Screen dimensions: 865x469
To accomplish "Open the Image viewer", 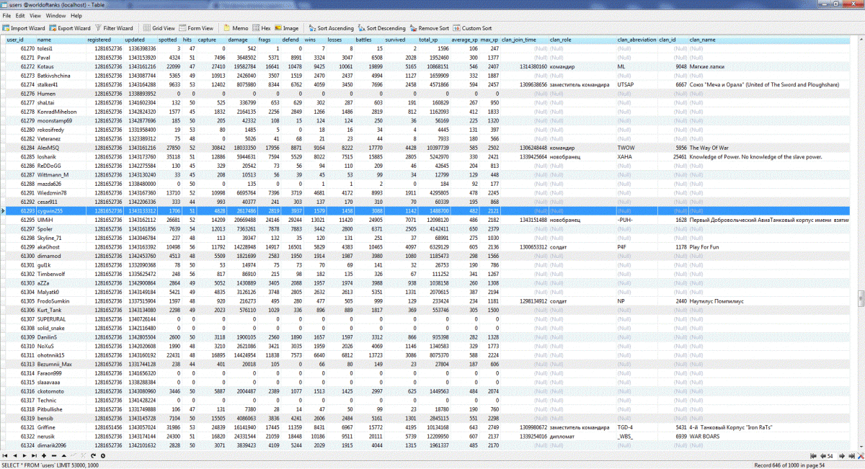I will 287,28.
